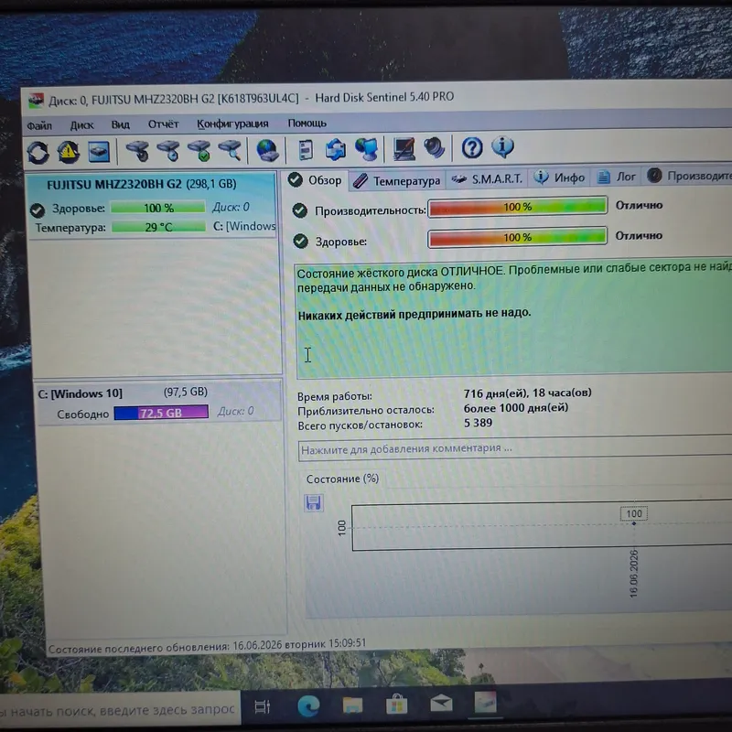Click the laptop screen toolbar icon

tap(404, 148)
